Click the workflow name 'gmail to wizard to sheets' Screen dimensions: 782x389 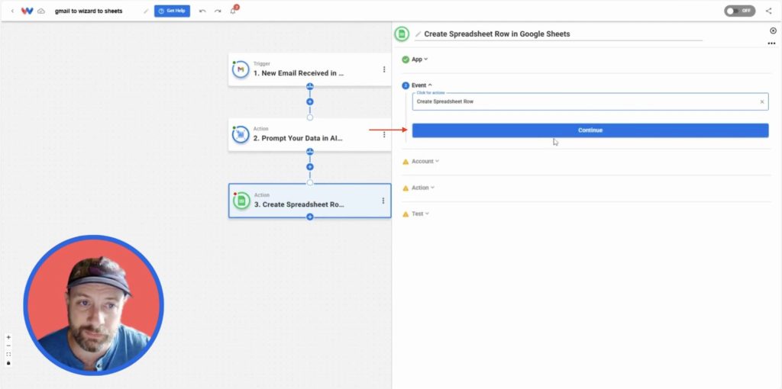89,11
